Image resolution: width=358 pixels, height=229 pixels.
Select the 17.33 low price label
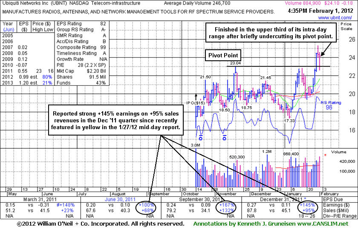click(x=289, y=121)
